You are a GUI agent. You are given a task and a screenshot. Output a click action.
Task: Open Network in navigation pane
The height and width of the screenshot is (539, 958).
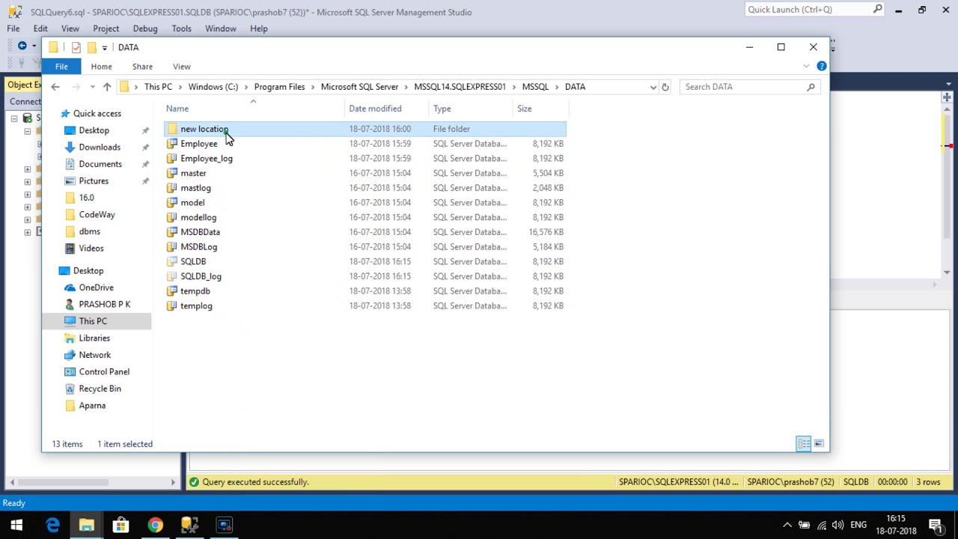pyautogui.click(x=94, y=355)
